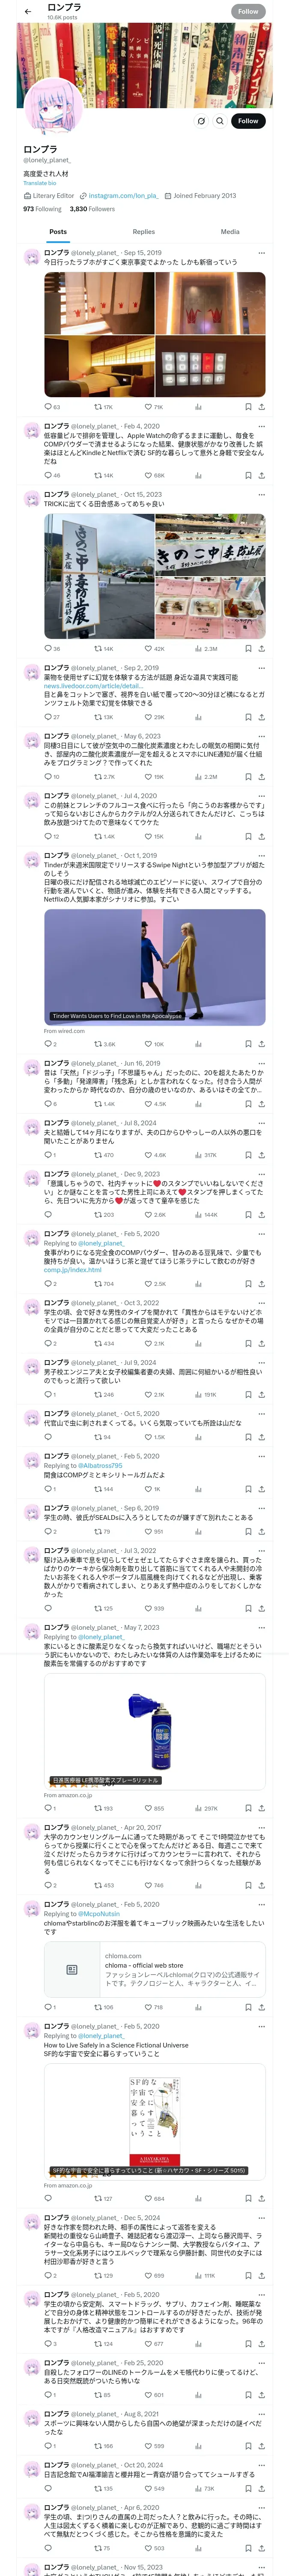Switch to the Media tab
This screenshot has height=2576, width=289.
click(x=229, y=231)
